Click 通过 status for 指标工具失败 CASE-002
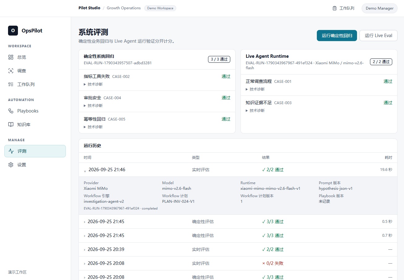Viewport: 404px width, 280px height. tap(226, 77)
